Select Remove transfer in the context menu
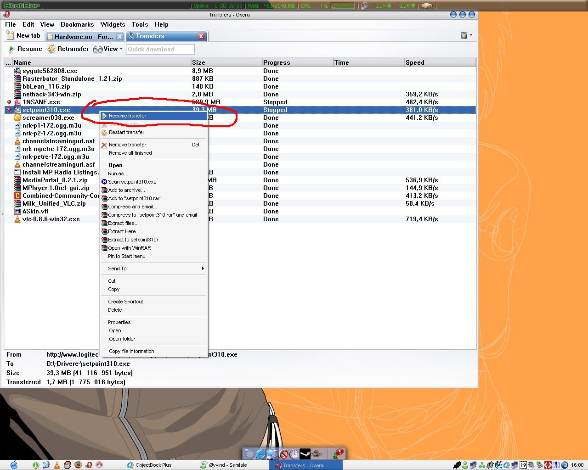Viewport: 588px width, 470px height. point(153,145)
